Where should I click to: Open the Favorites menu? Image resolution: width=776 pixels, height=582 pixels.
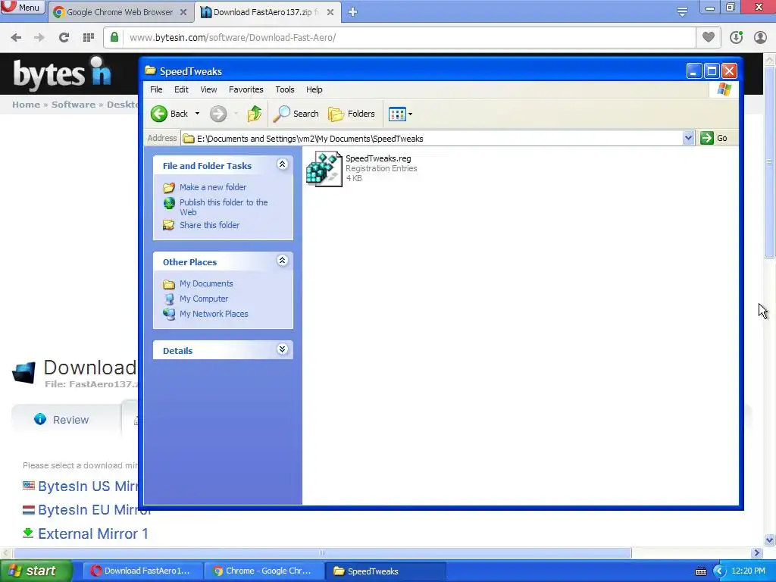click(246, 89)
